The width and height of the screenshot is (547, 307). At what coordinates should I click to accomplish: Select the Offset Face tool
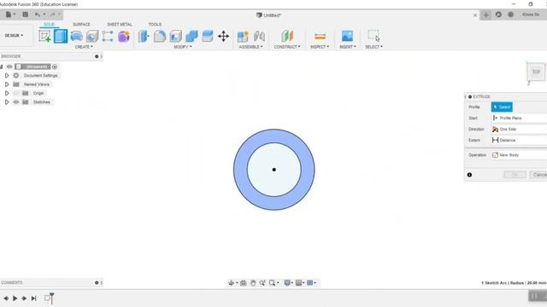click(x=207, y=36)
